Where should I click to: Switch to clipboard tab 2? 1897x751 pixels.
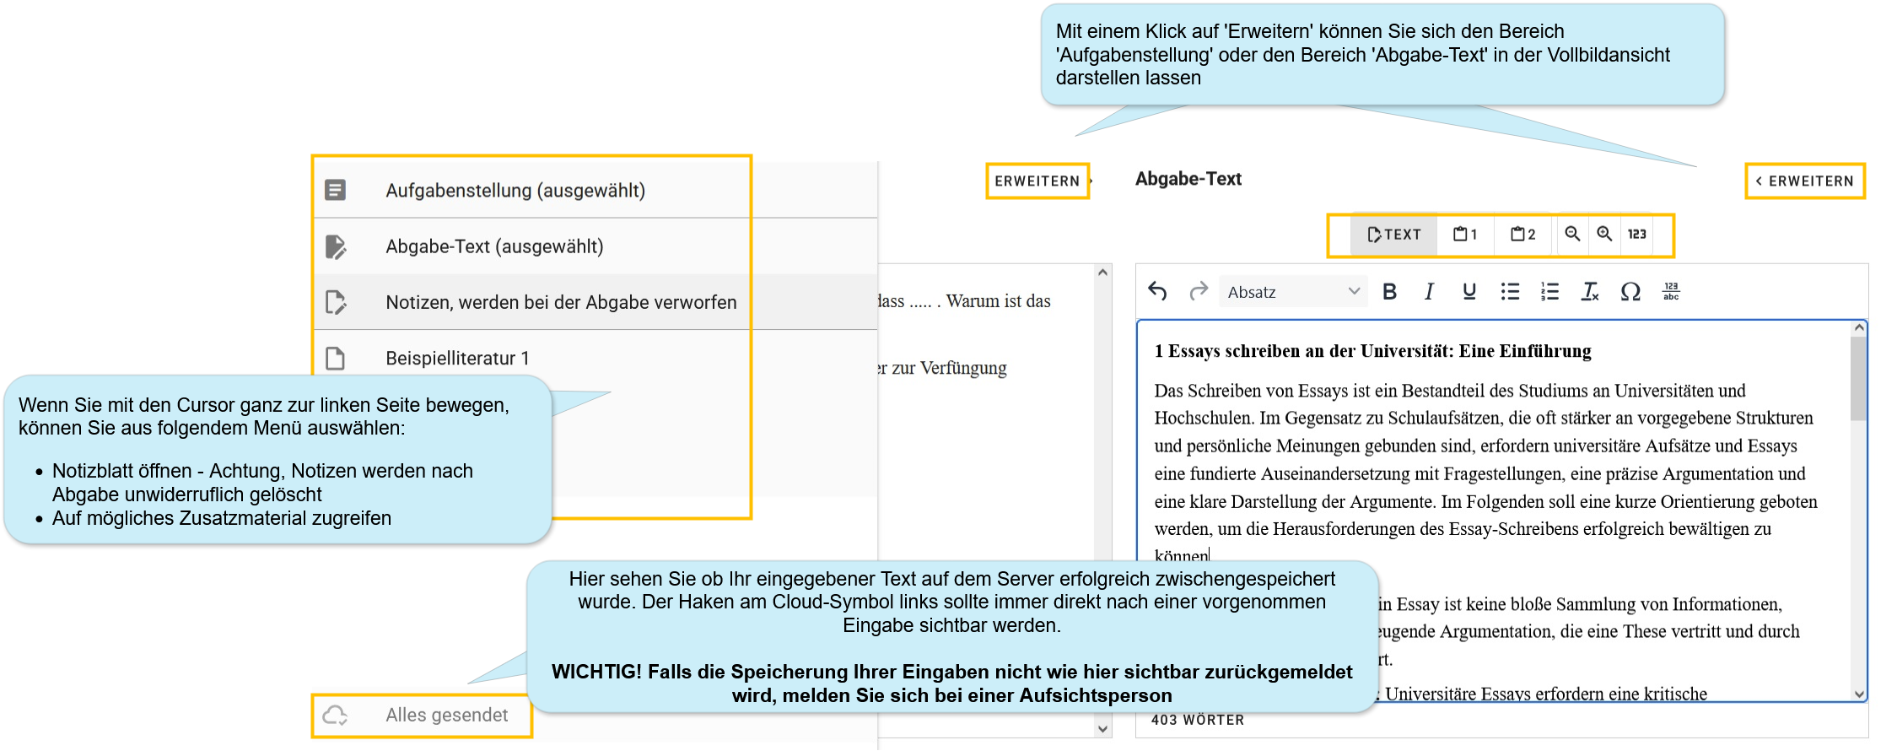1522,235
